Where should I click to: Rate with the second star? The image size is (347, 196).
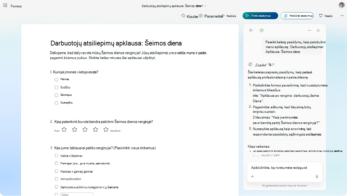click(x=75, y=129)
